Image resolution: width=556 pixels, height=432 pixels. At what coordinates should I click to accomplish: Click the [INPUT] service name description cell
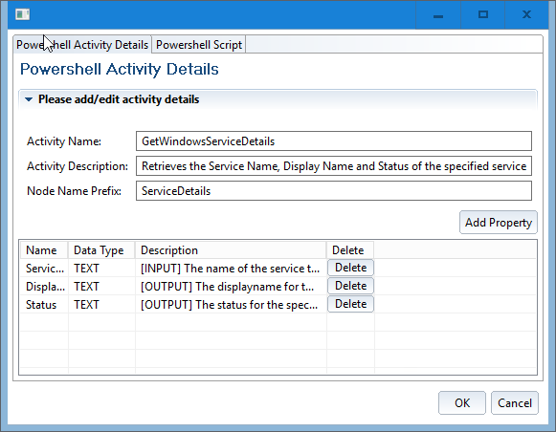point(231,269)
